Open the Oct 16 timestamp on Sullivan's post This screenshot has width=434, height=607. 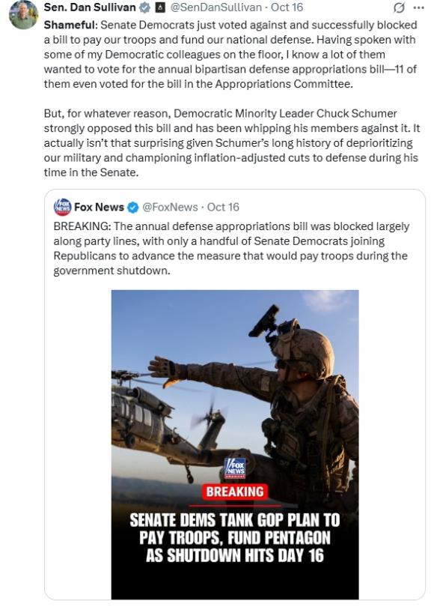[x=287, y=7]
